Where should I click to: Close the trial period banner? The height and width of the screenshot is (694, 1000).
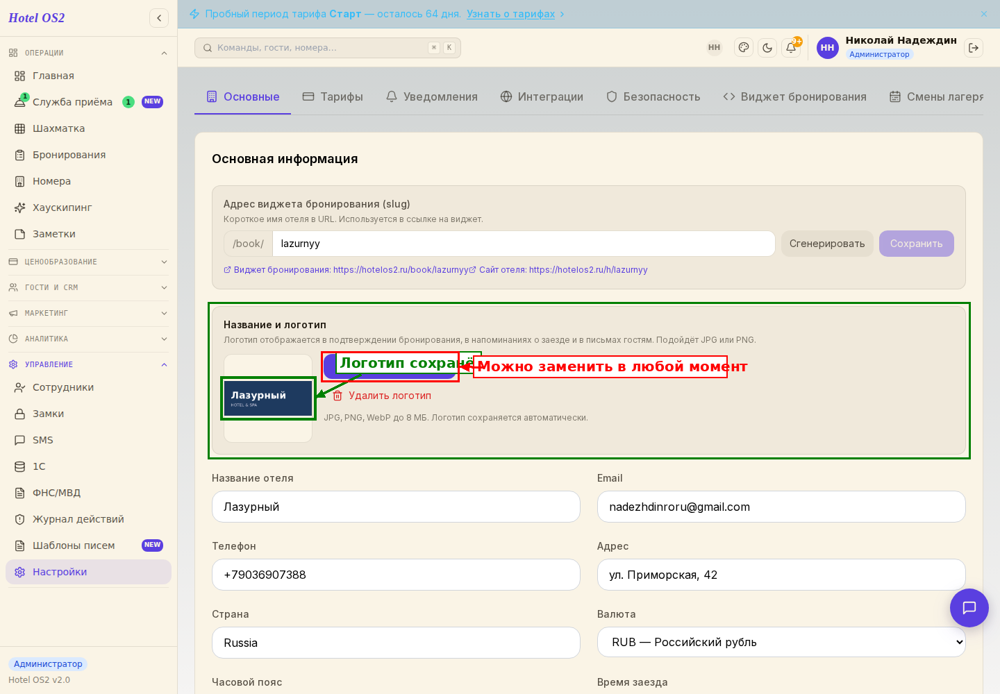984,14
